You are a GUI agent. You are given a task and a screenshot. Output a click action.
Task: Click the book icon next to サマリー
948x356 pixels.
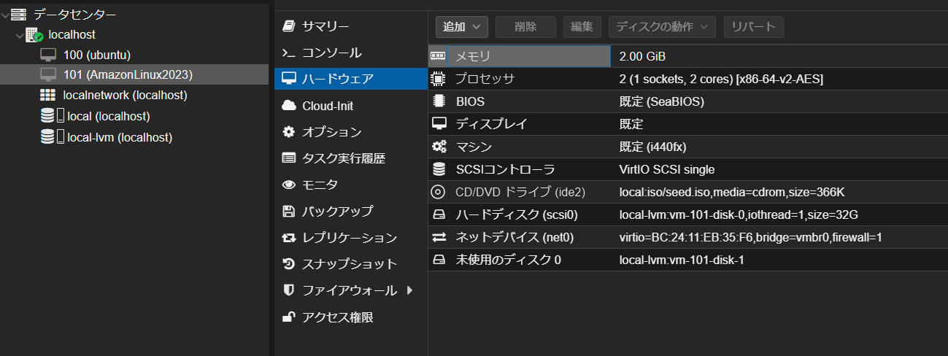289,26
